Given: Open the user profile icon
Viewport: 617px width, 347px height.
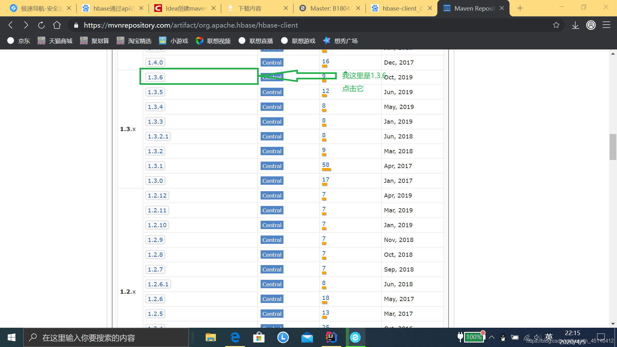Looking at the screenshot, I should 591,25.
